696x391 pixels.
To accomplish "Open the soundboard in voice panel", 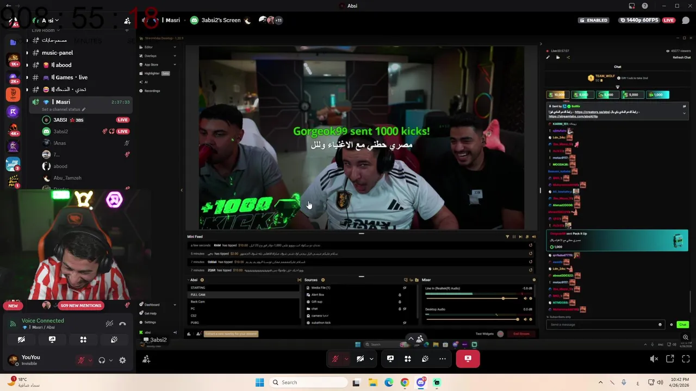I will [114, 339].
